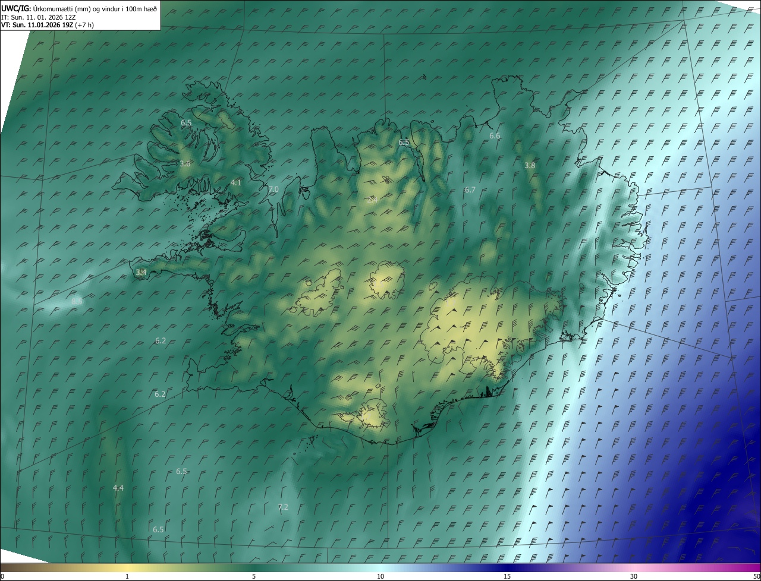The image size is (761, 581).
Task: Click the 10 tick on the color scale
Action: pyautogui.click(x=380, y=576)
